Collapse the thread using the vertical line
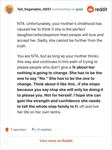Screen dimensions: 112x150 9,68
